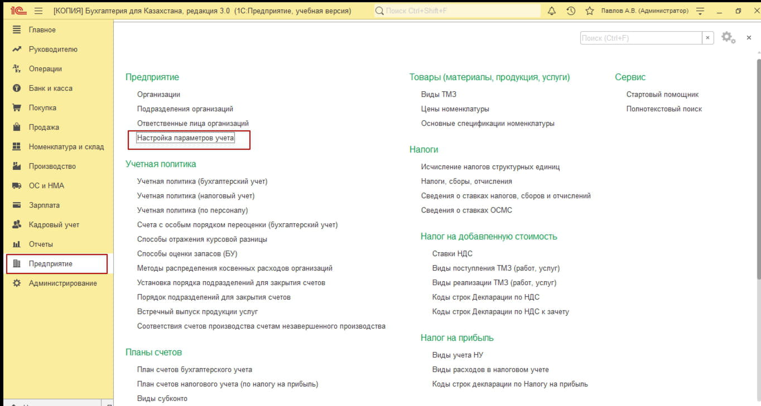Open service menu next to the user name
Image resolution: width=761 pixels, height=406 pixels.
pos(701,11)
